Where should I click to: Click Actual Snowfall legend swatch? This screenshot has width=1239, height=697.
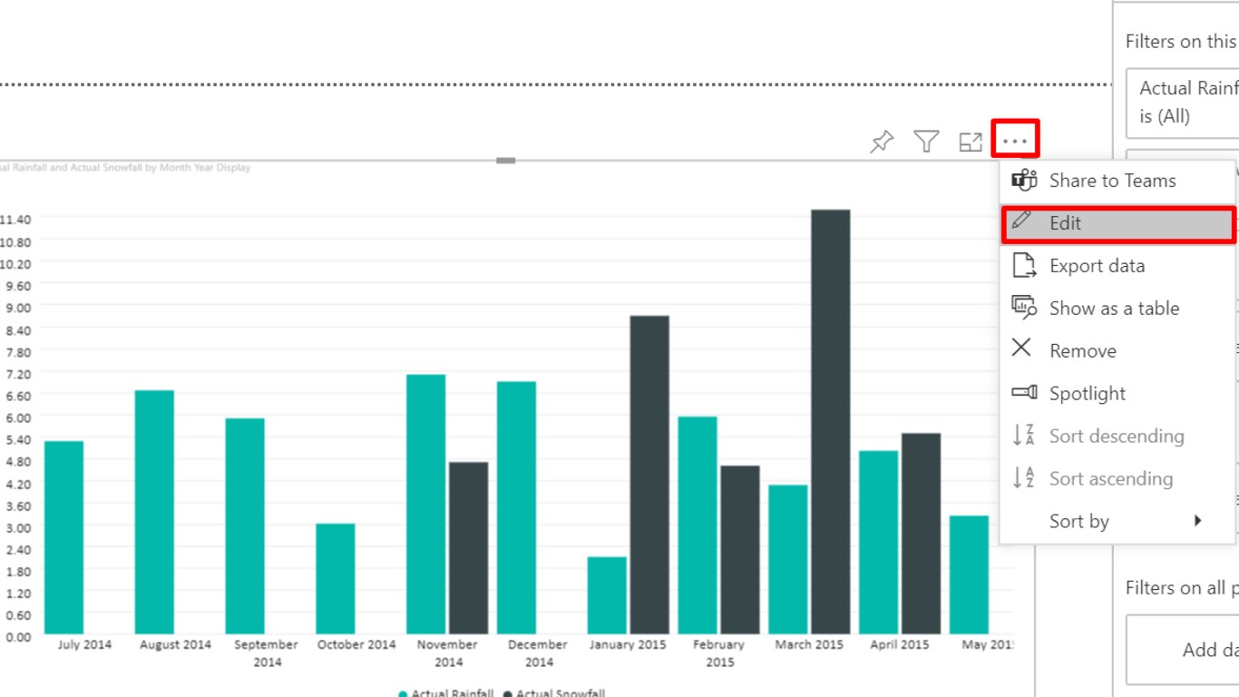click(x=508, y=693)
